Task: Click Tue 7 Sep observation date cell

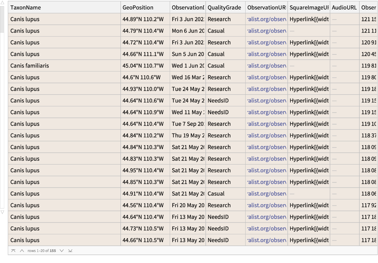Action: pos(188,124)
